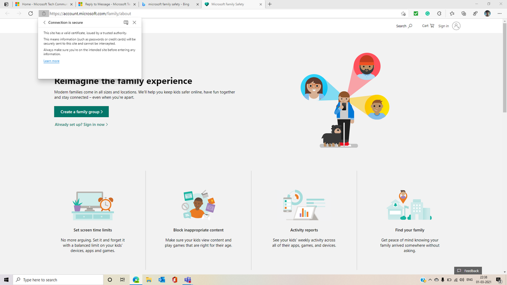Click the find your family illustration
The height and width of the screenshot is (285, 507).
409,205
